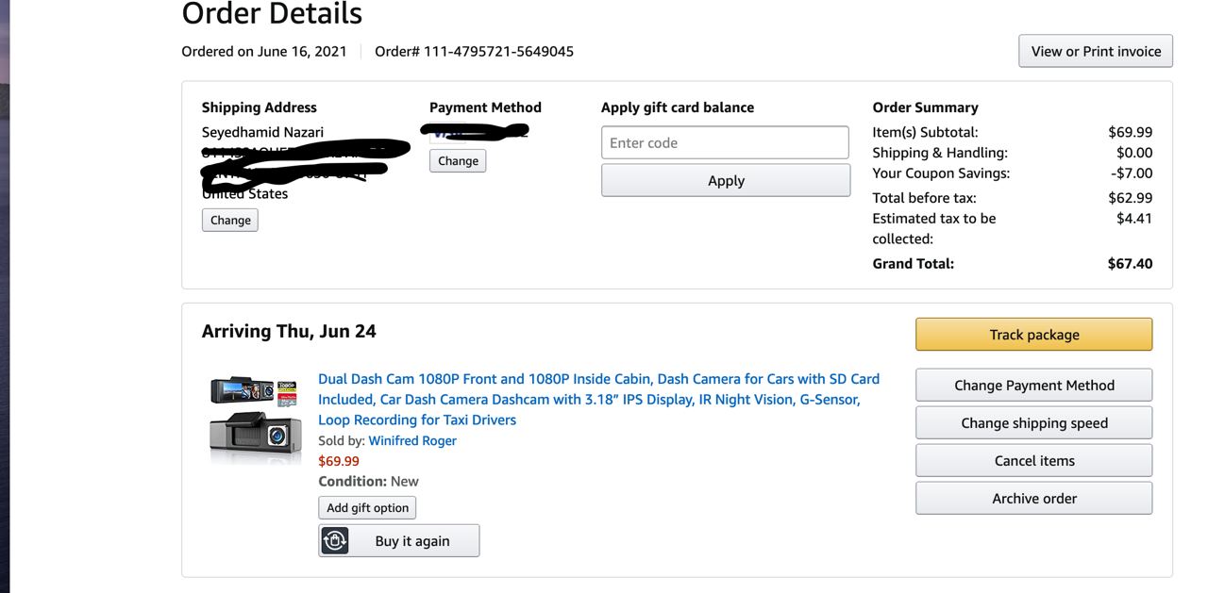Click Change button under Shipping Address
Screen dimensions: 1208x593
click(230, 221)
